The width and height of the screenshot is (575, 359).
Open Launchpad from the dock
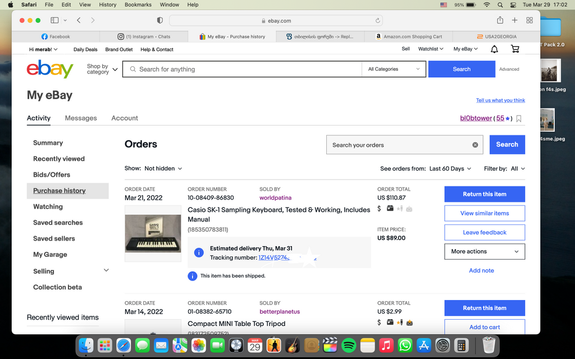(x=105, y=345)
